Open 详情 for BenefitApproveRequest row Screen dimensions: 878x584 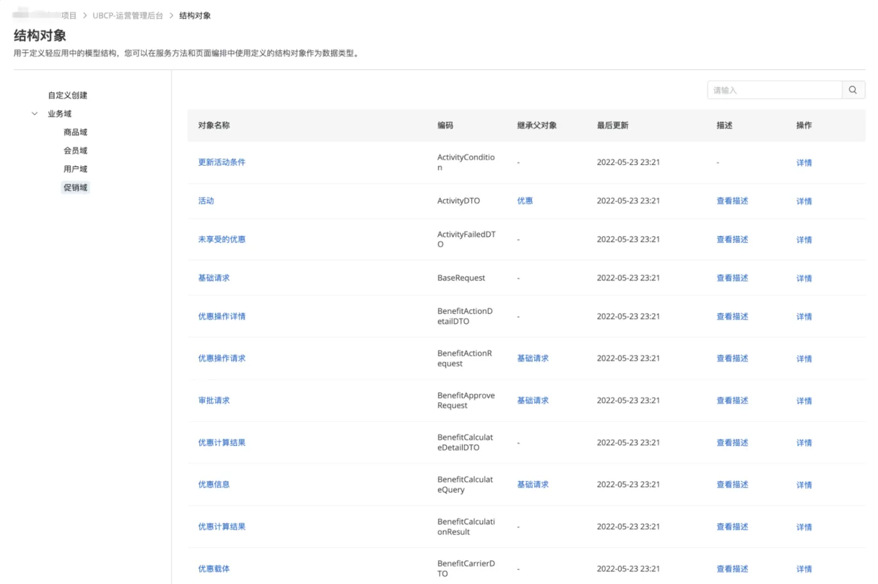tap(804, 401)
